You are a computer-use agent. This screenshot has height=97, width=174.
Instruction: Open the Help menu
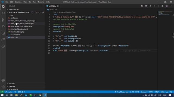point(48,2)
